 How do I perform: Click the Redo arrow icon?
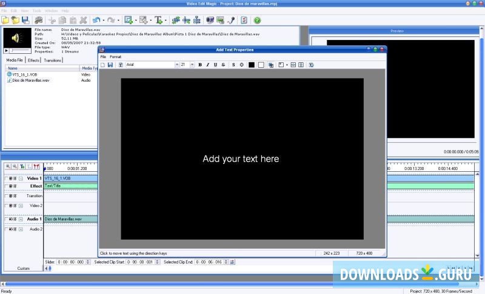111,21
